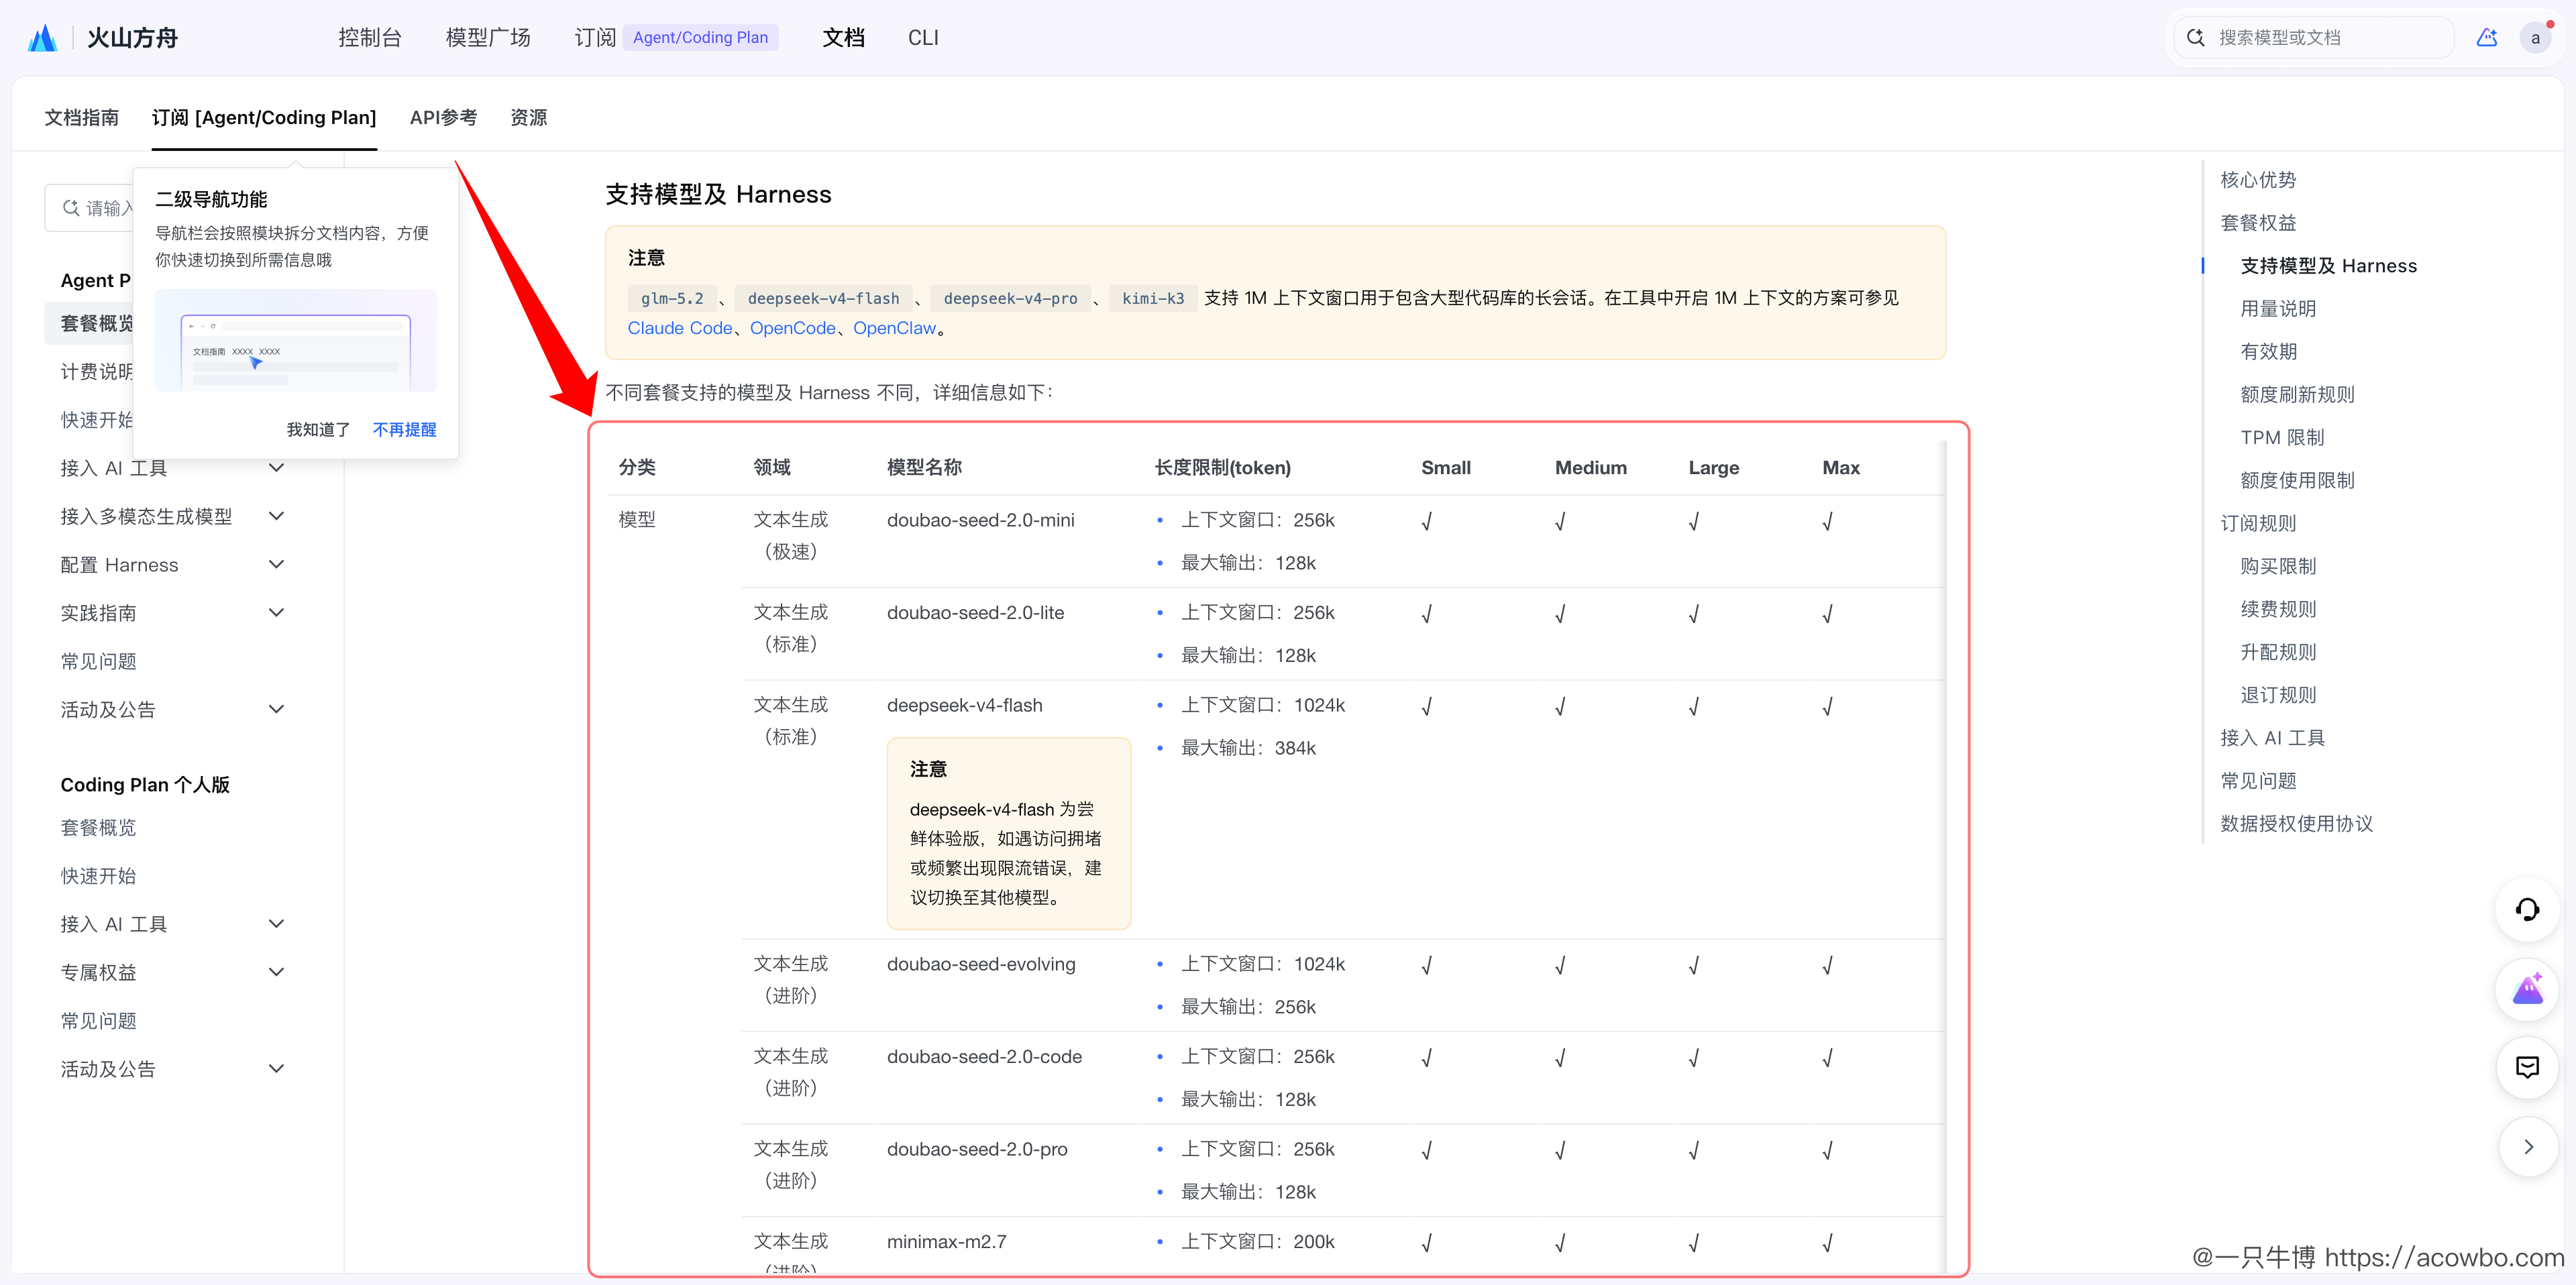The width and height of the screenshot is (2576, 1285).
Task: Jump to 订阅规则 in page outline
Action: [x=2258, y=524]
